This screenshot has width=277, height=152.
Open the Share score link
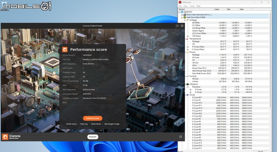tap(71, 124)
